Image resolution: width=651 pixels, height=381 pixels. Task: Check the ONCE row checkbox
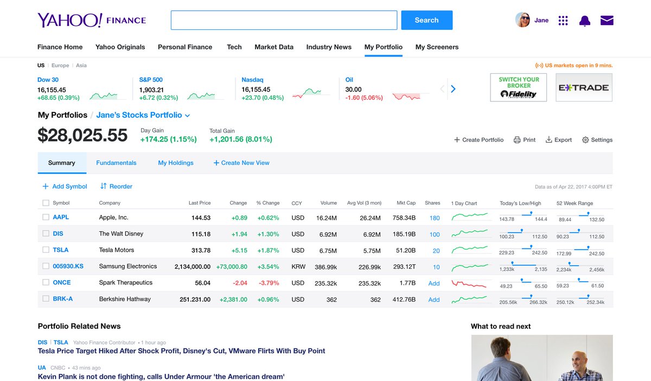[46, 282]
